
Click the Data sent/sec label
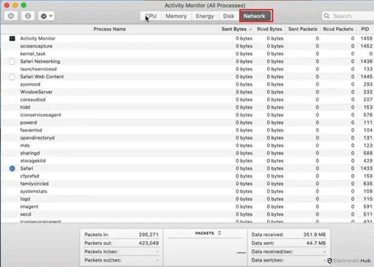tap(267, 261)
